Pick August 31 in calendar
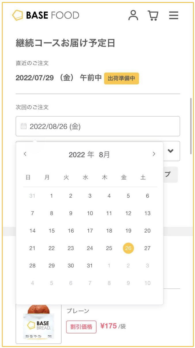Screen dimensions: 195x348 pos(90,266)
